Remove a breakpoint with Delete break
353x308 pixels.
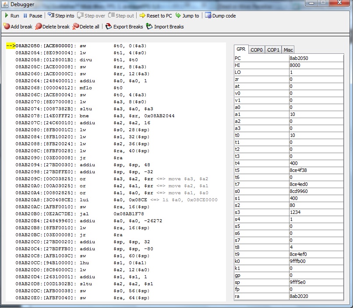[53, 27]
